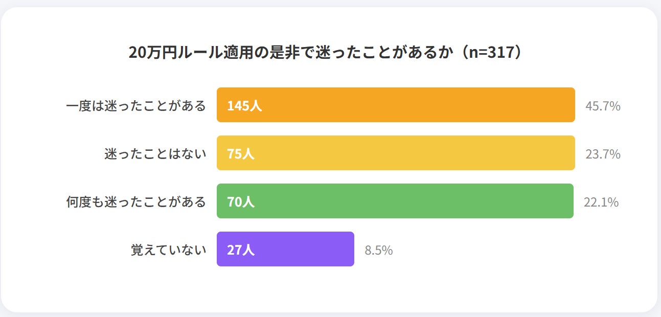Viewport: 661px width, 317px height.
Task: Click the 迷ったことはない category label
Action: (155, 154)
